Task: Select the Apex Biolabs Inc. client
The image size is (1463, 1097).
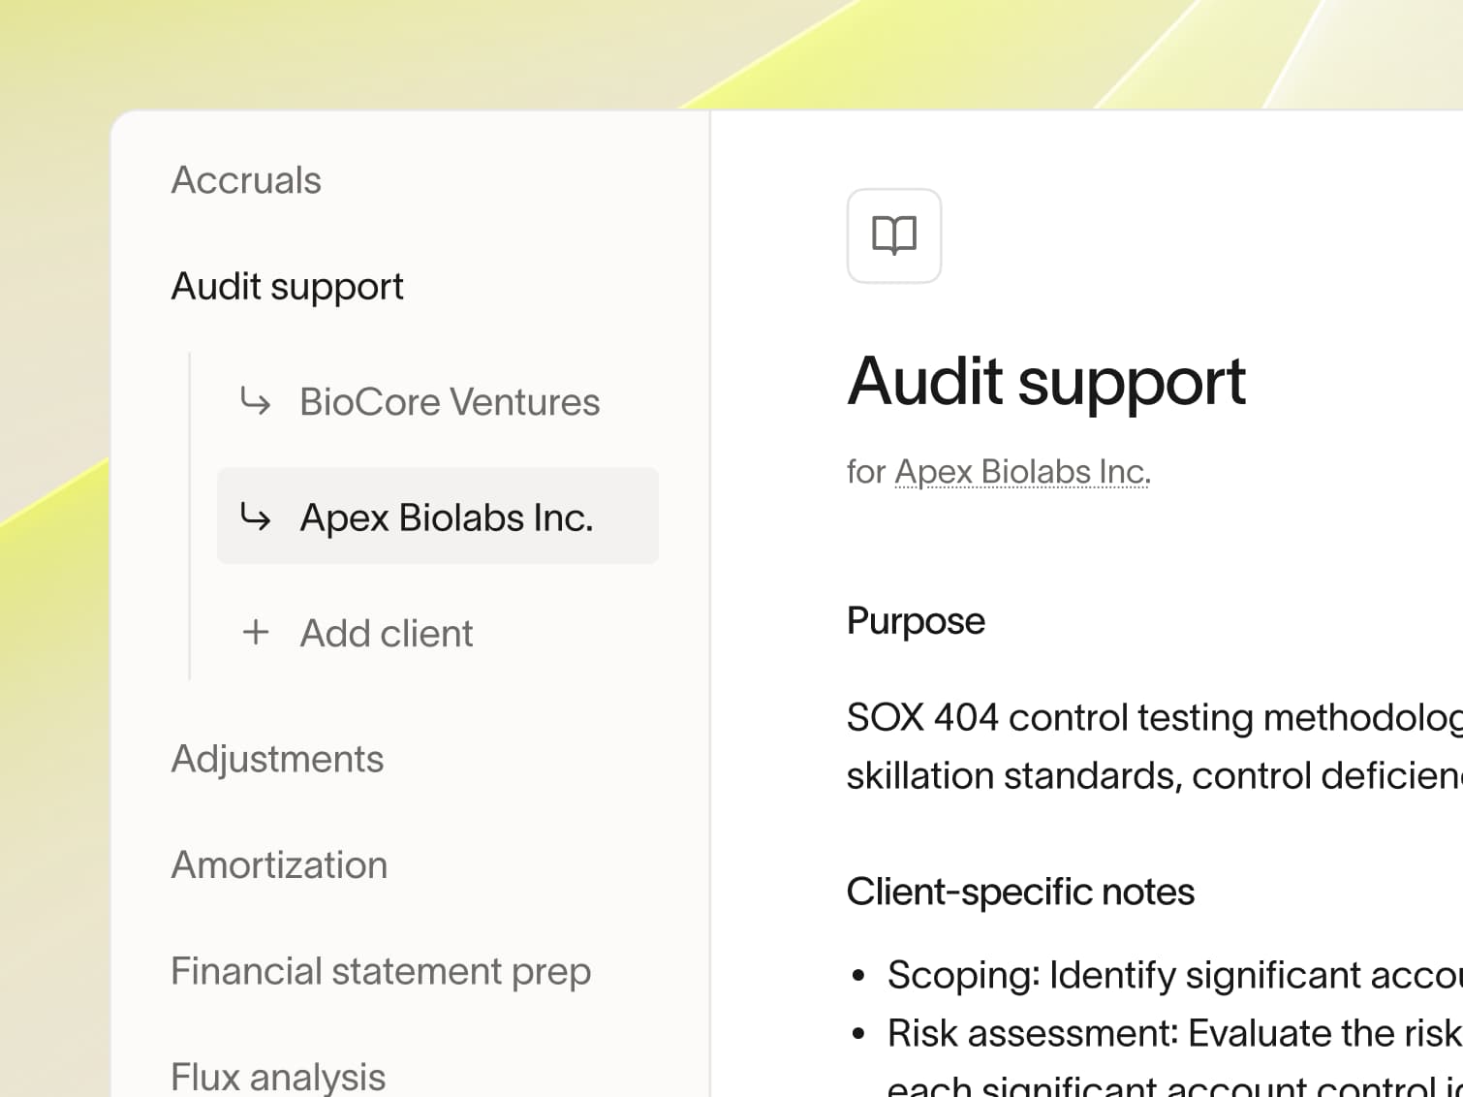Action: [438, 517]
